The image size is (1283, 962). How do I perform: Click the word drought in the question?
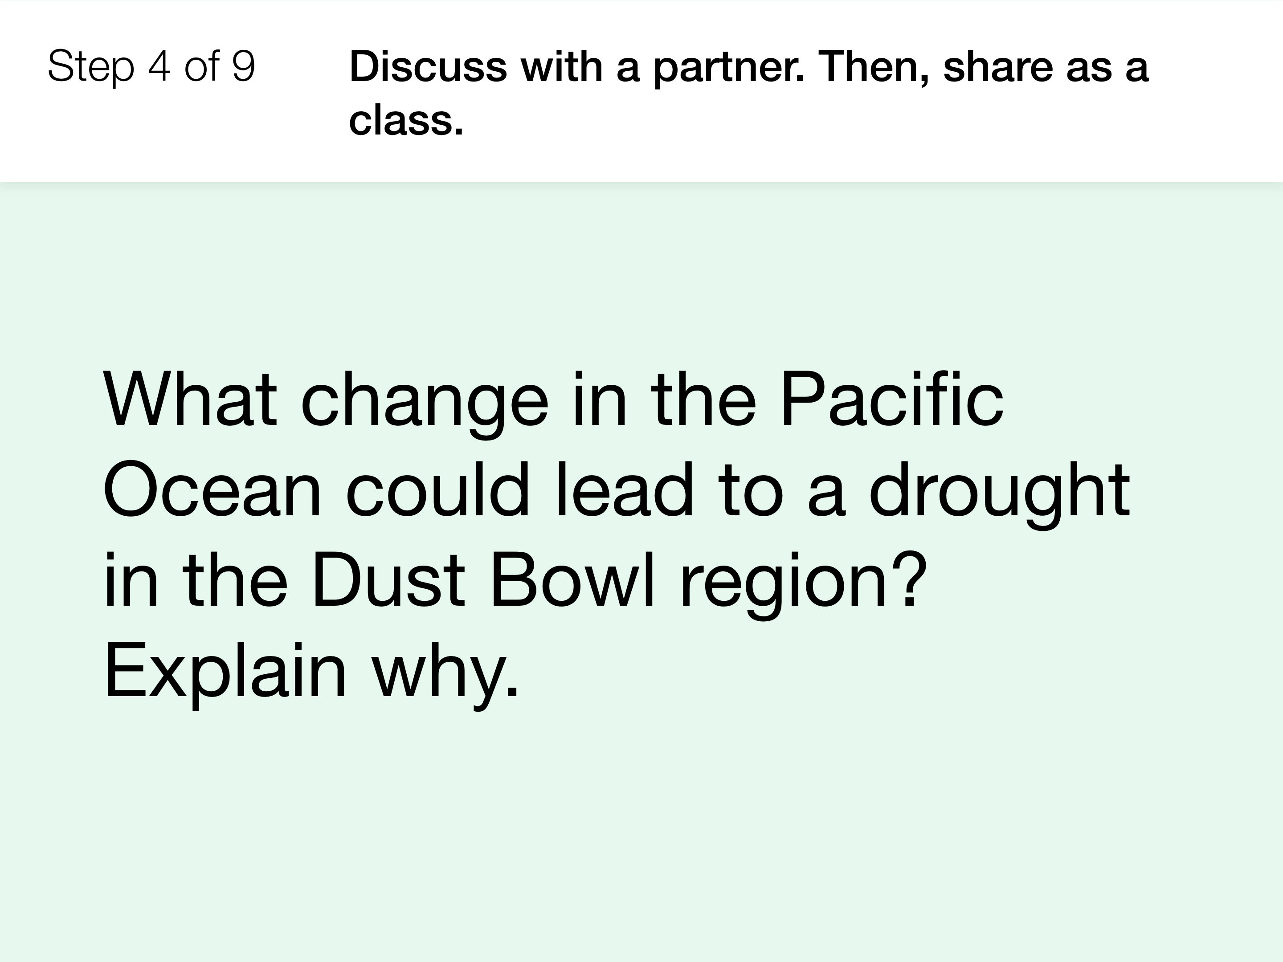tap(999, 494)
